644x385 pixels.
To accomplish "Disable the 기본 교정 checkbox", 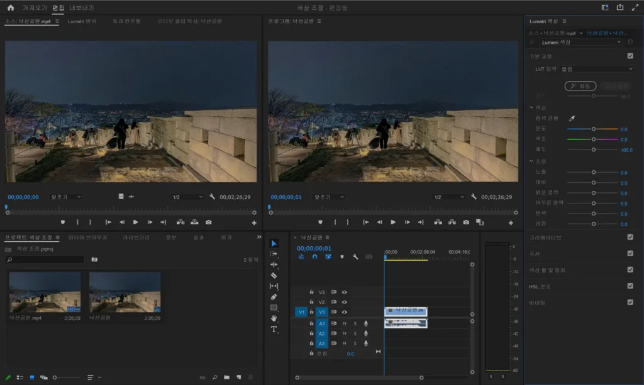I will tap(630, 56).
